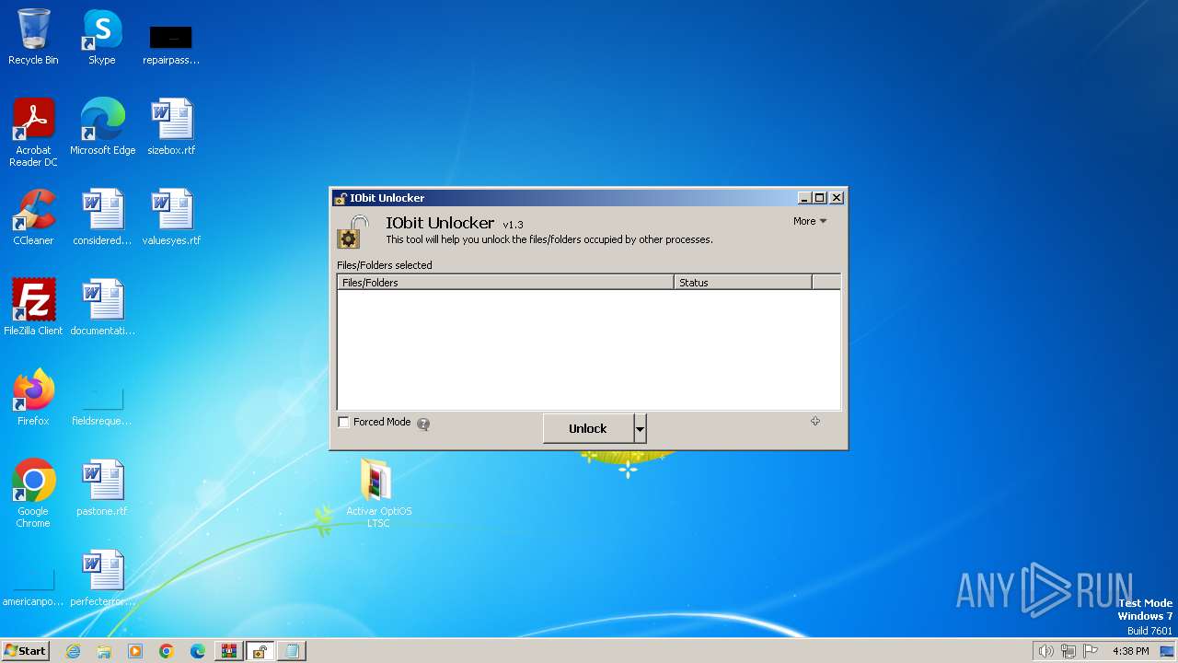1178x663 pixels.
Task: Open Edge from the taskbar
Action: 198,651
